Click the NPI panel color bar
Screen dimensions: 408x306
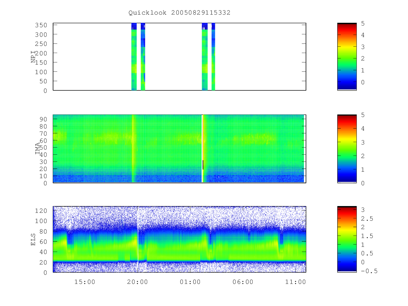(x=347, y=57)
